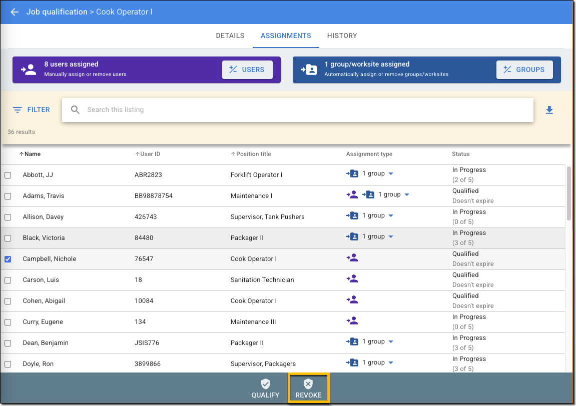576x406 pixels.
Task: Open the History tab
Action: click(x=342, y=36)
